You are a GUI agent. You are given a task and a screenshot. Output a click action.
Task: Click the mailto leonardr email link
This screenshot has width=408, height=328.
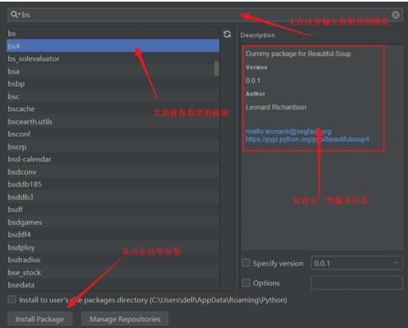tap(288, 132)
